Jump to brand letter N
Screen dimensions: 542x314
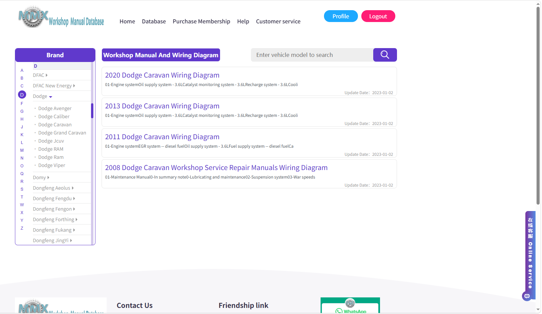[x=22, y=158]
